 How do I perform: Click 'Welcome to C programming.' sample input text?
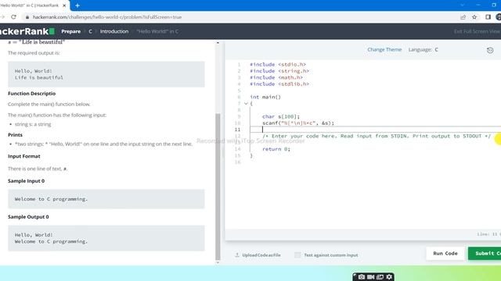(51, 199)
